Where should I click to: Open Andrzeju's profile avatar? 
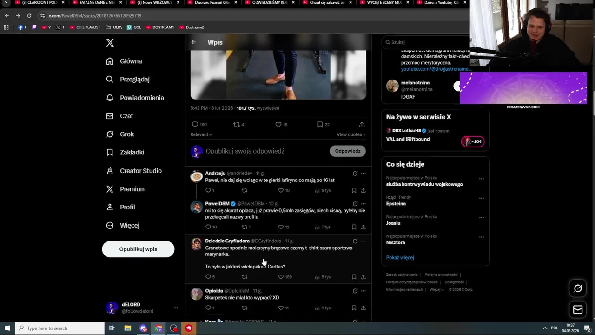pyautogui.click(x=197, y=177)
